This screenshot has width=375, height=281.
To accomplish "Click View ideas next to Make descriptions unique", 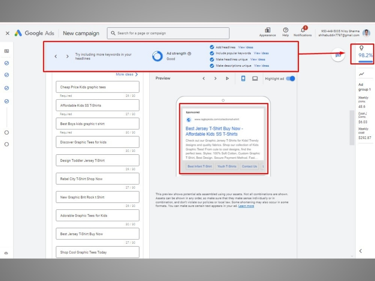I will 261,66.
